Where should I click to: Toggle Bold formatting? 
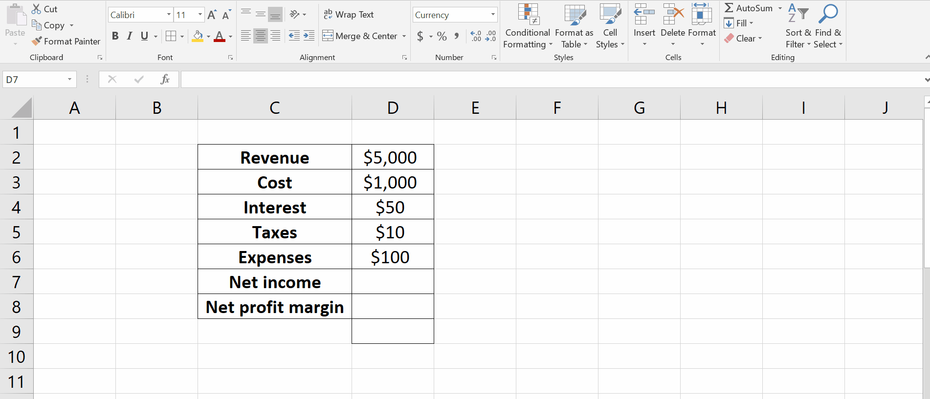[115, 36]
